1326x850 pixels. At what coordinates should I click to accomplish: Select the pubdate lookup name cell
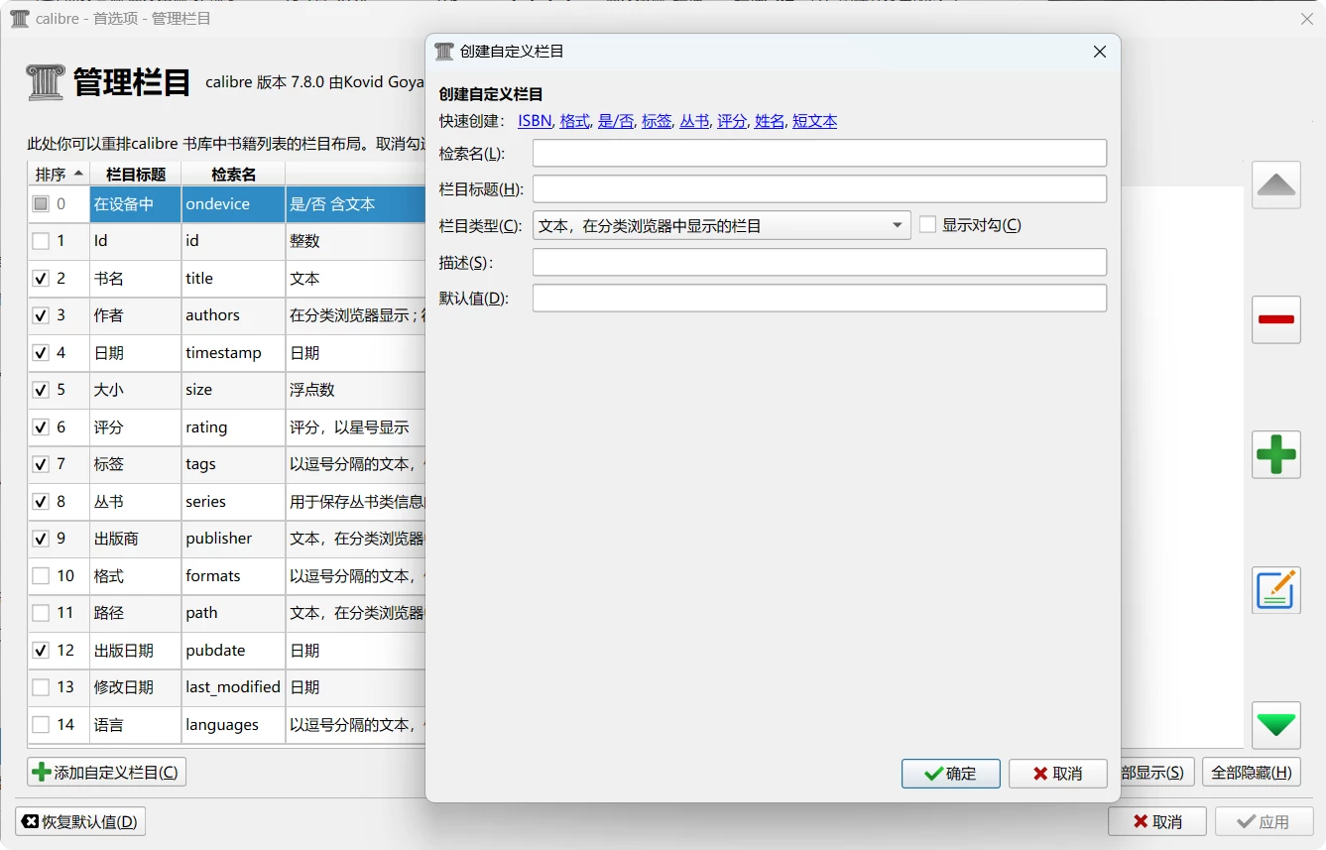(233, 651)
